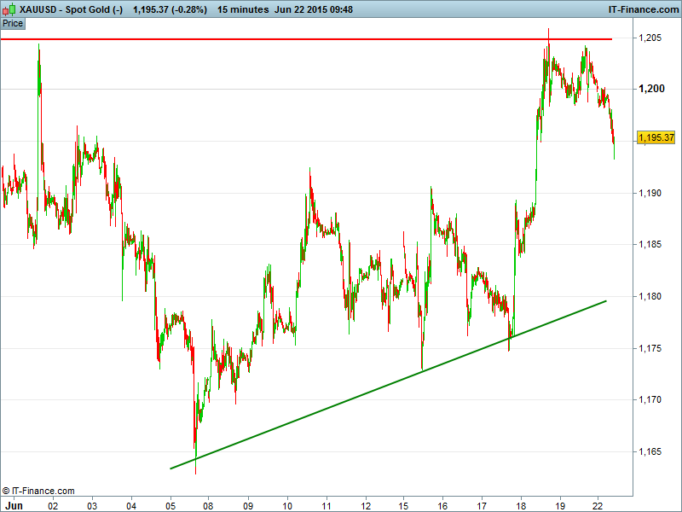The image size is (682, 512).
Task: Click the Jun 22 2015 09:48 timestamp
Action: click(x=310, y=9)
